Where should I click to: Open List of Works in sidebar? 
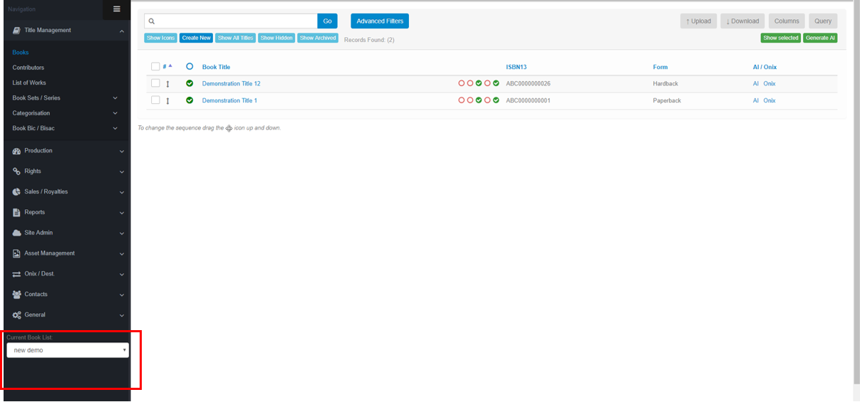[x=29, y=83]
